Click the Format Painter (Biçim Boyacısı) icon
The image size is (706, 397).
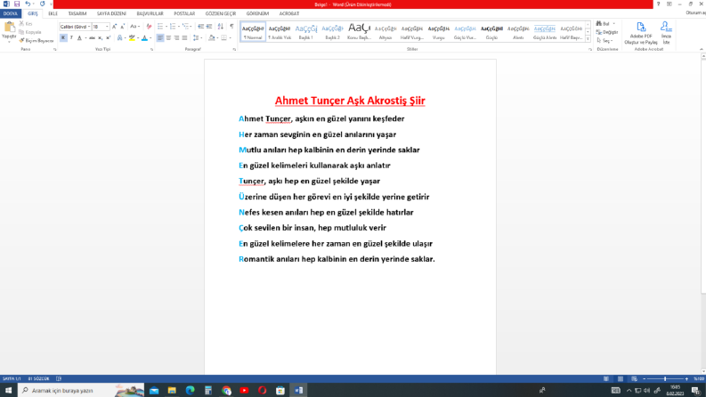click(21, 41)
